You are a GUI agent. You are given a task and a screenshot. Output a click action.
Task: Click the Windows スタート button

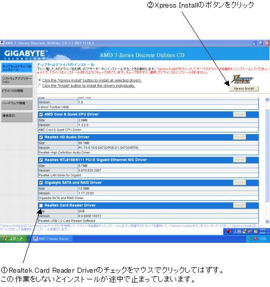[14, 239]
